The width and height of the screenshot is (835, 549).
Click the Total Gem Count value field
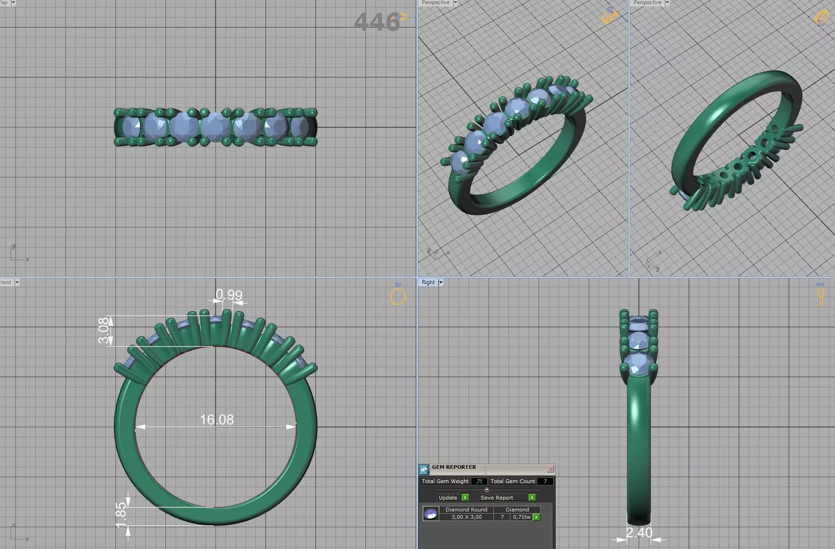(545, 481)
